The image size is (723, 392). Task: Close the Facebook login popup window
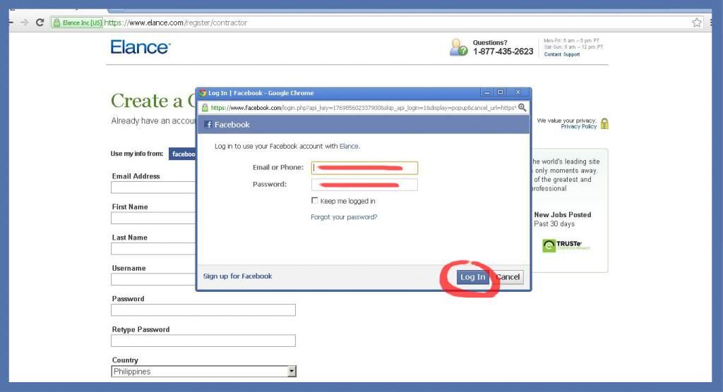518,92
